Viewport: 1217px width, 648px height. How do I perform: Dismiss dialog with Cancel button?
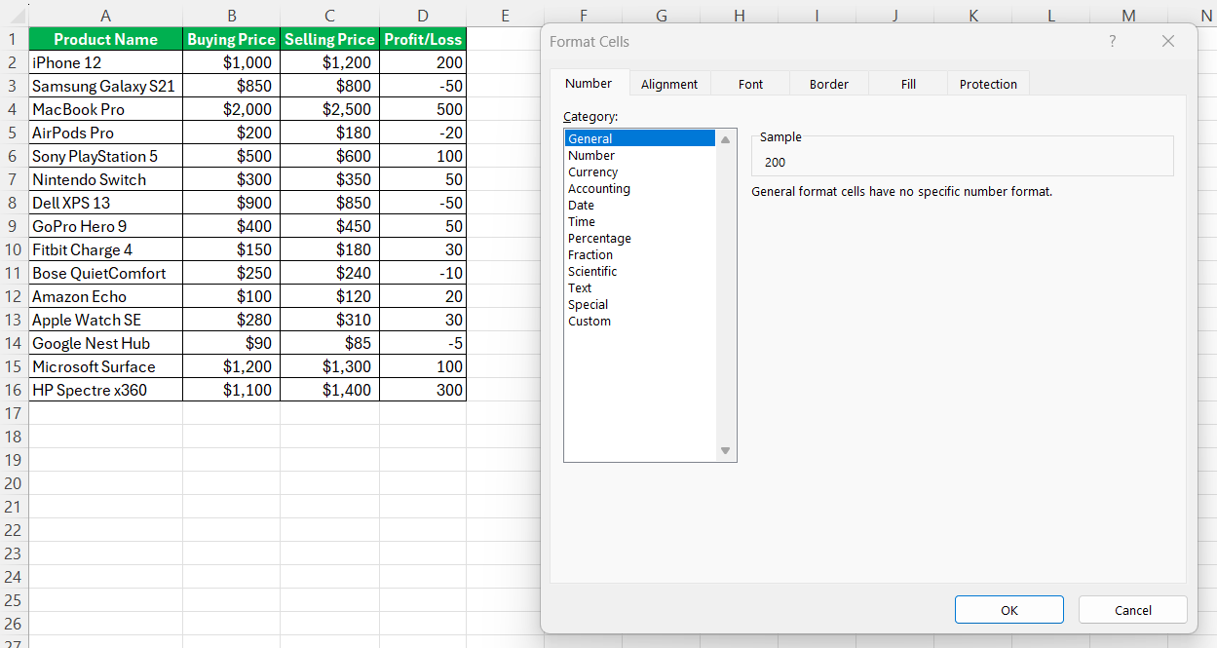[1133, 610]
